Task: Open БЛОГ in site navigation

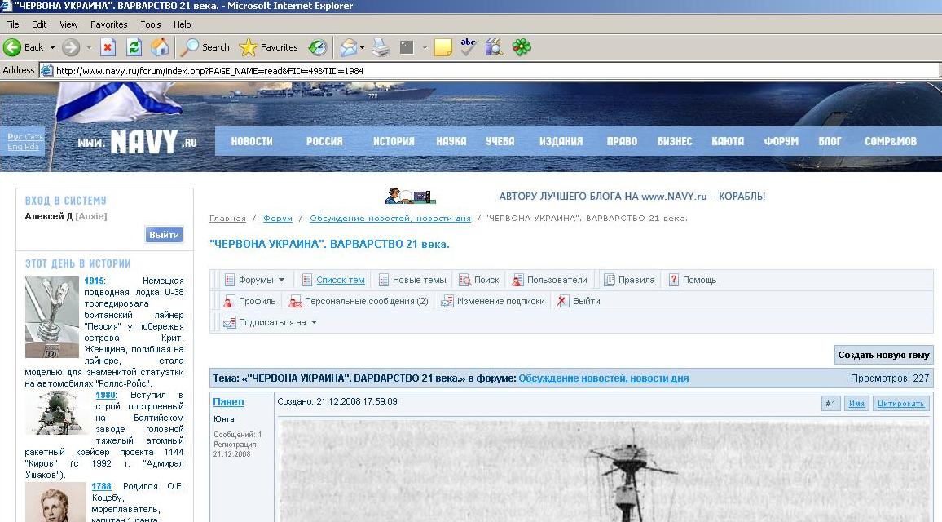Action: [830, 141]
